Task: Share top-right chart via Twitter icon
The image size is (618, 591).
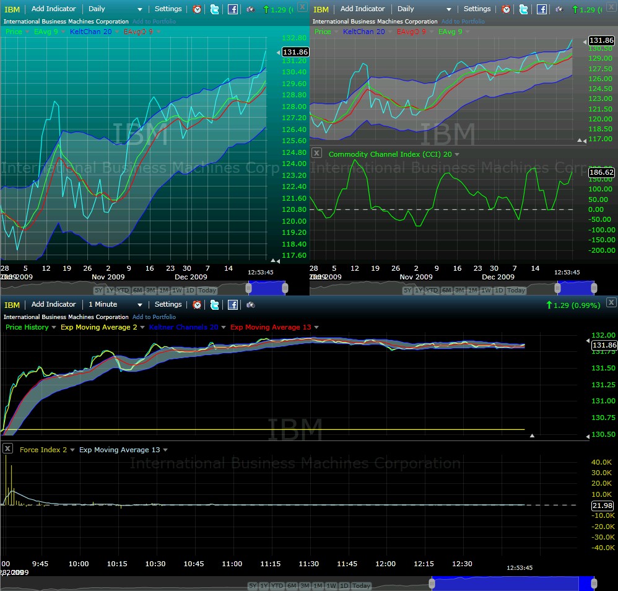Action: [523, 9]
